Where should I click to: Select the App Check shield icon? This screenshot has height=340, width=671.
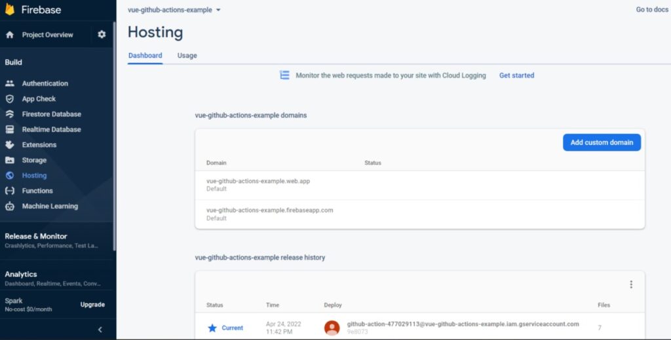coord(10,99)
